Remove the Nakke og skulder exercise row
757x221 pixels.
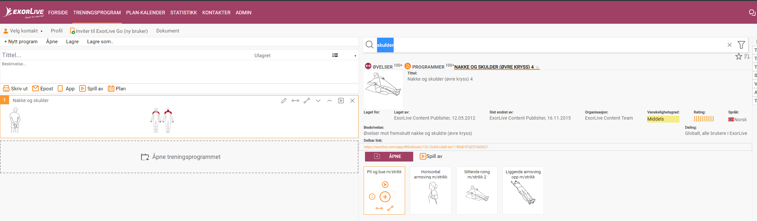pyautogui.click(x=352, y=101)
